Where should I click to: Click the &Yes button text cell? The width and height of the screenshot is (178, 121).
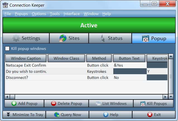point(130,65)
